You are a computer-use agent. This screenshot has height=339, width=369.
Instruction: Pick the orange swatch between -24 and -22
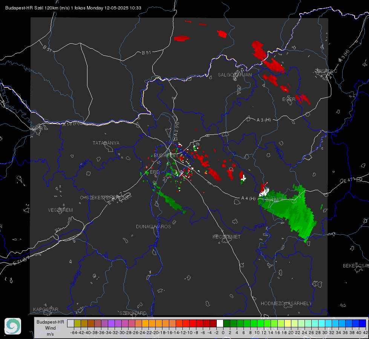(x=145, y=323)
